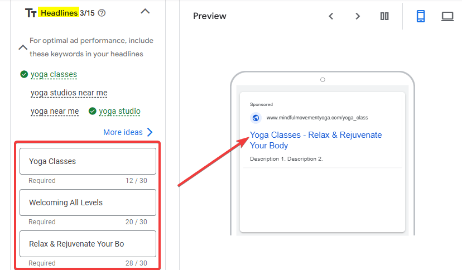Click the '12 / 30' character counter
The width and height of the screenshot is (462, 270).
pyautogui.click(x=136, y=181)
